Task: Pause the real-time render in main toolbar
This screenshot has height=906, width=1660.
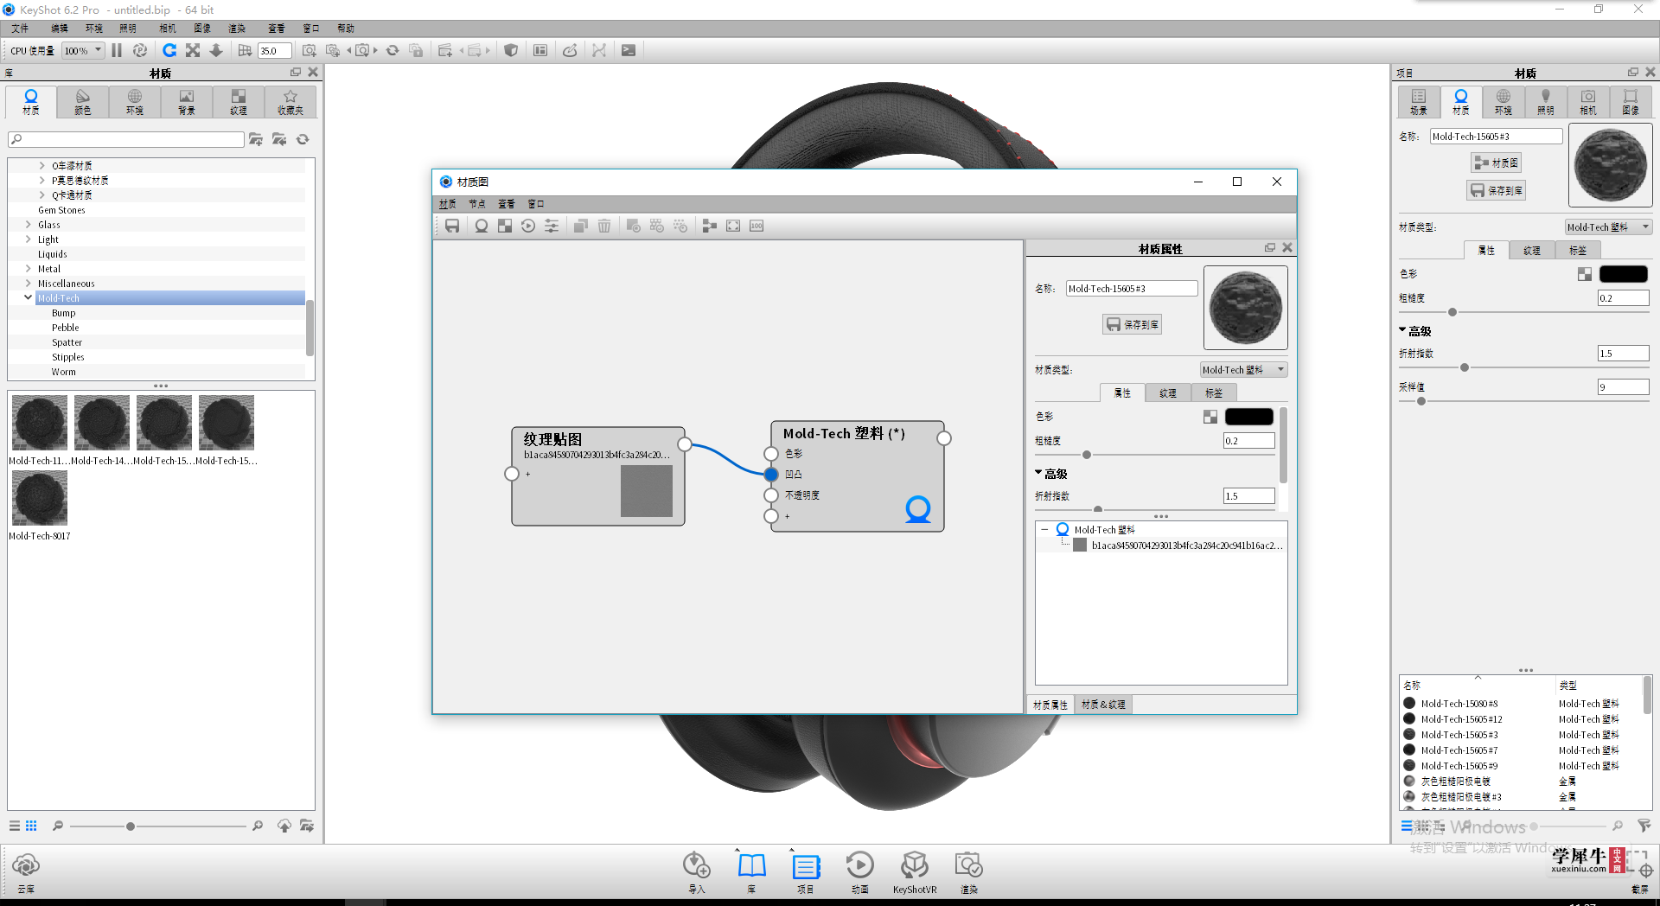Action: tap(117, 50)
